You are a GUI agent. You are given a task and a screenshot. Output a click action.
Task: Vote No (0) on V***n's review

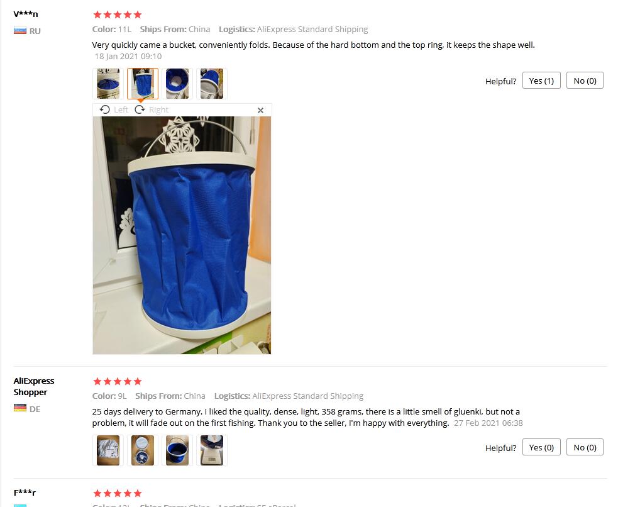pyautogui.click(x=585, y=81)
